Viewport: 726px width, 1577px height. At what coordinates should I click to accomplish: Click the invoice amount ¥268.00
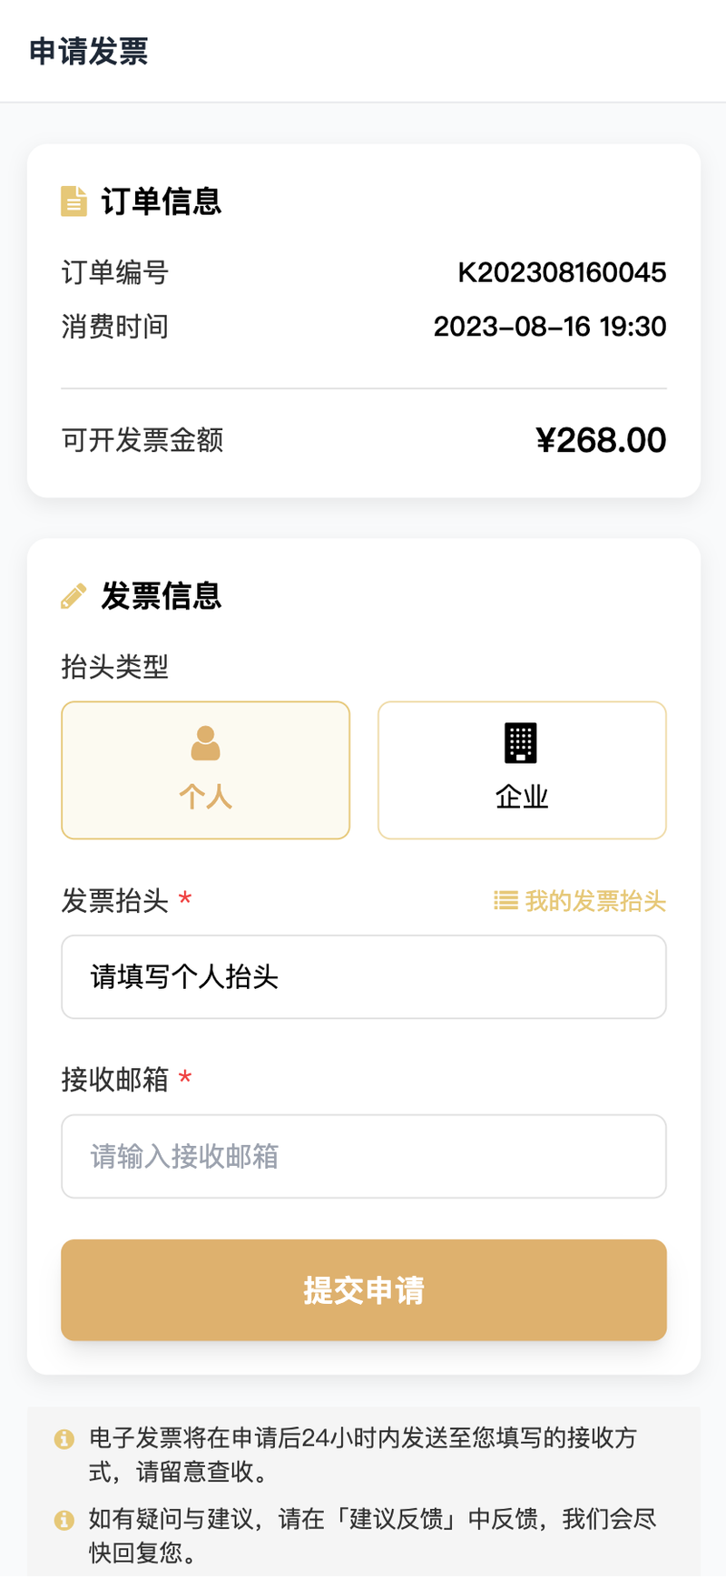click(x=601, y=441)
